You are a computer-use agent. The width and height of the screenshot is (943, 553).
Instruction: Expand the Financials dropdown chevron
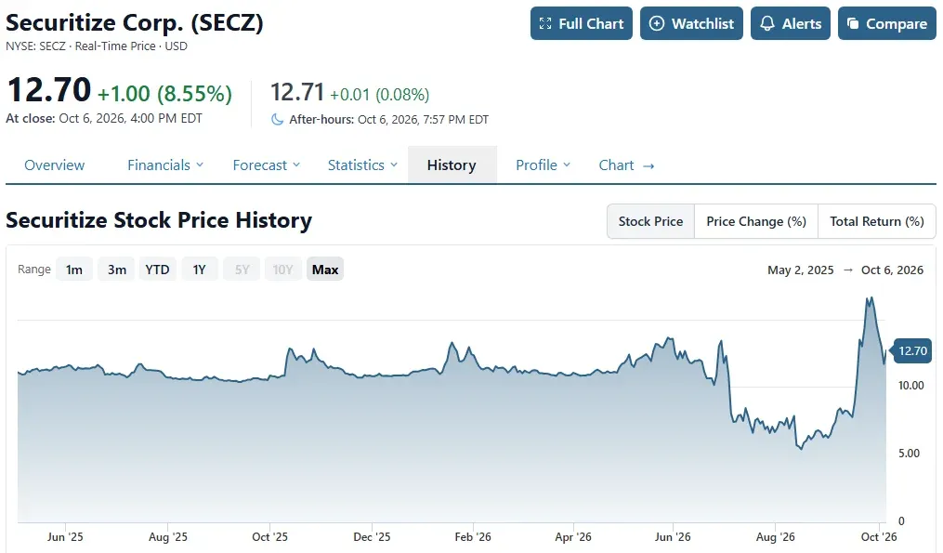point(200,165)
